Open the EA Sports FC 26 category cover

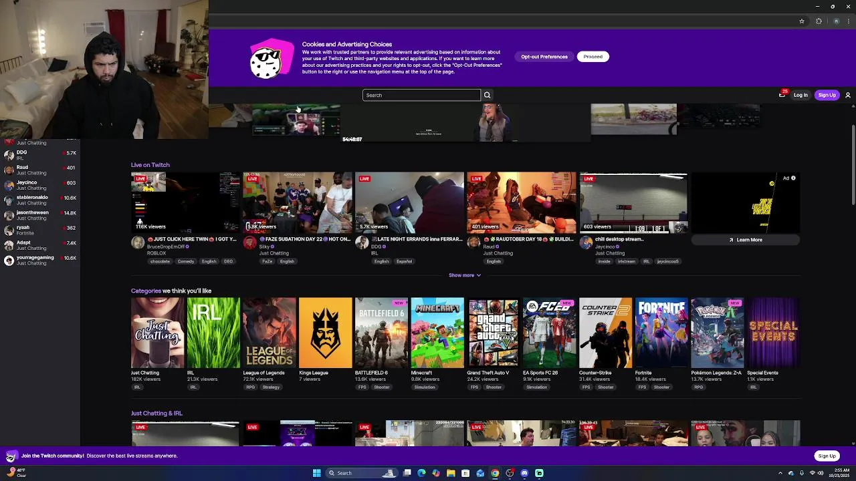pyautogui.click(x=550, y=333)
